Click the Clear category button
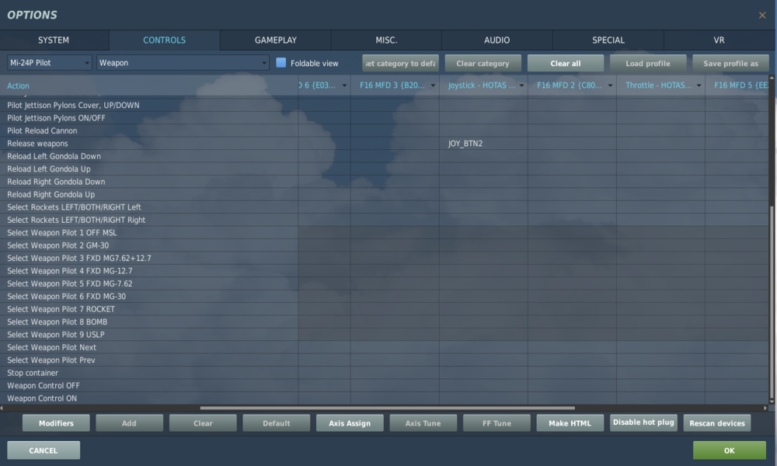 tap(483, 64)
